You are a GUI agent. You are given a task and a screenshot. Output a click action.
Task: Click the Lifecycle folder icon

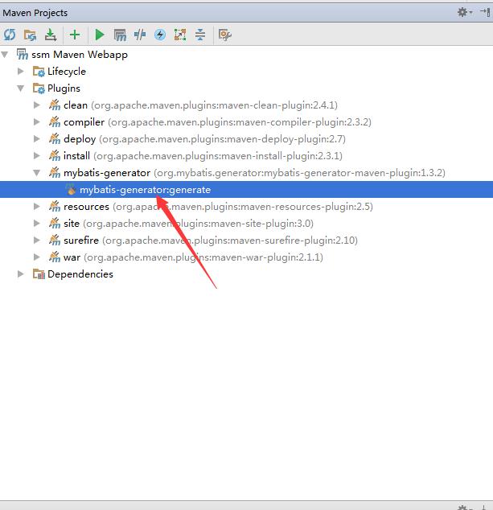click(39, 72)
